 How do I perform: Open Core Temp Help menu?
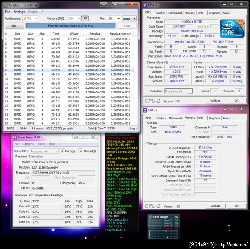(x=52, y=144)
